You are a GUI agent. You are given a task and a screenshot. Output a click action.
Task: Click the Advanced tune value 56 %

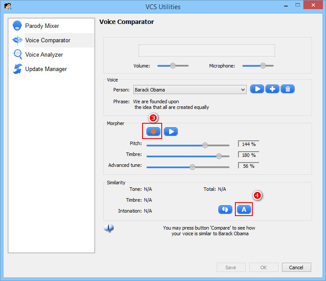[249, 166]
